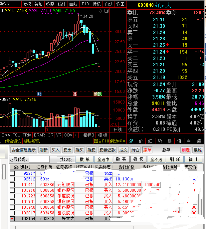Click 日线 period selector
The height and width of the screenshot is (229, 206).
tap(118, 129)
